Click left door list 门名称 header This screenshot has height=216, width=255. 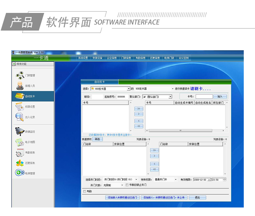pyautogui.click(x=98, y=144)
